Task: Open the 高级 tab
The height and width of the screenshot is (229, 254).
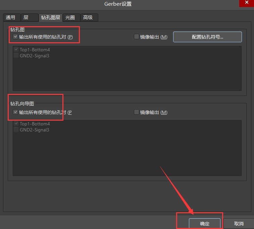Action: [x=89, y=17]
